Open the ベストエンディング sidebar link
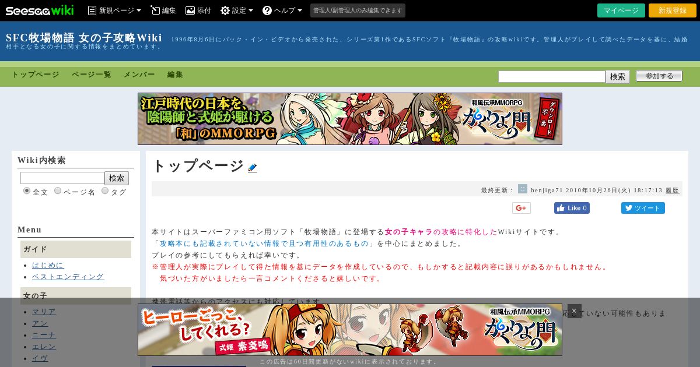The image size is (700, 367). coord(68,277)
